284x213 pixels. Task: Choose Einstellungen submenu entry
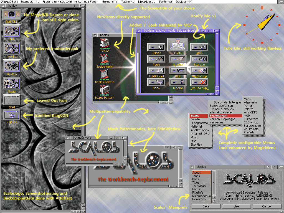225,116
